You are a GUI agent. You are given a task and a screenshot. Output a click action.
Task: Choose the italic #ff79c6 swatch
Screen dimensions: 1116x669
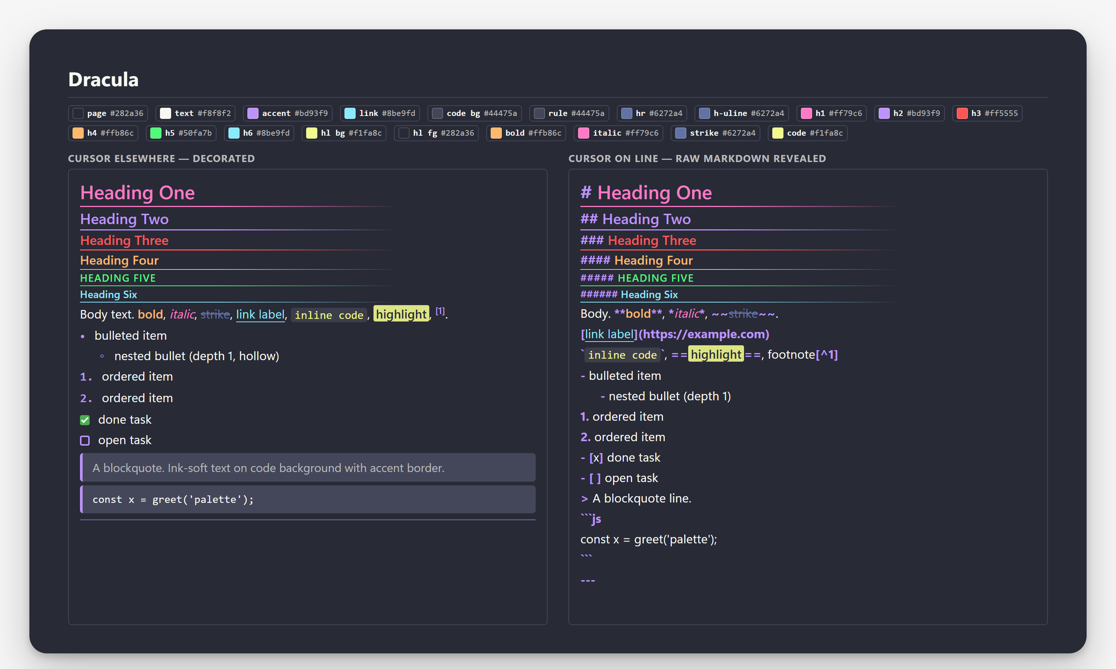(x=618, y=133)
